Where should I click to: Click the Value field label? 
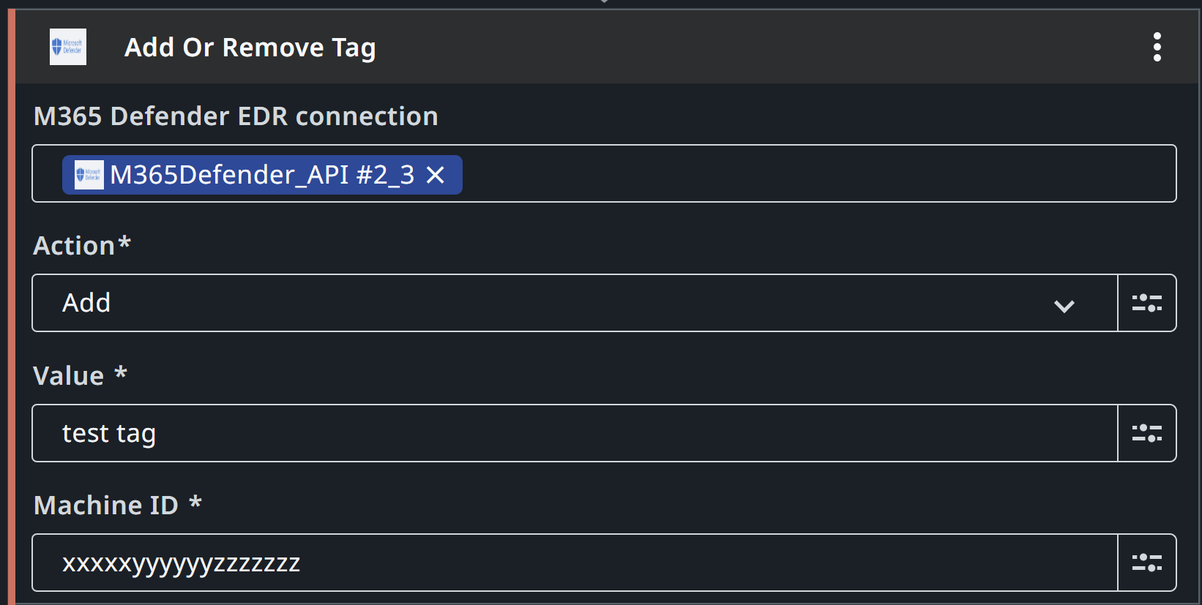(81, 376)
